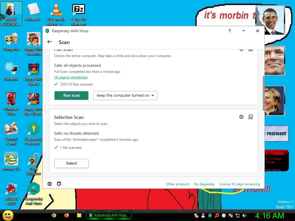This screenshot has width=295, height=221.
Task: Click the smiley Start button
Action: click(8, 215)
